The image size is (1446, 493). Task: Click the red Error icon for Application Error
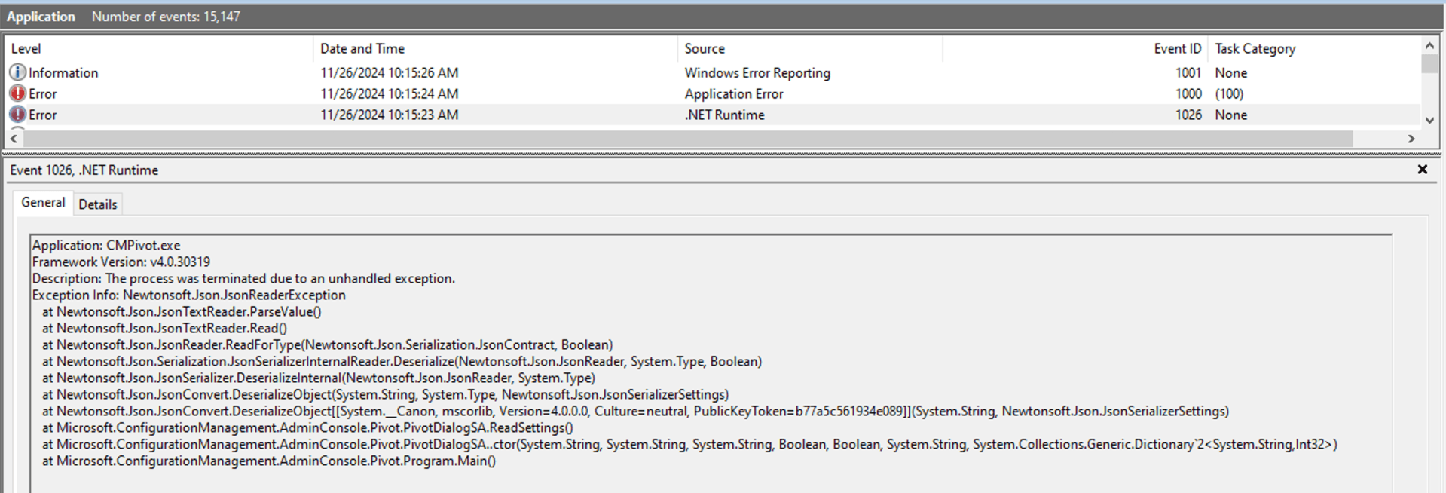click(x=17, y=93)
